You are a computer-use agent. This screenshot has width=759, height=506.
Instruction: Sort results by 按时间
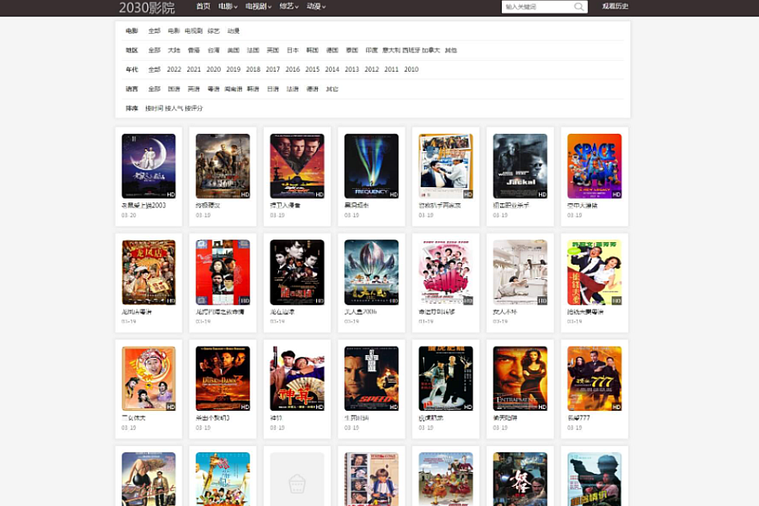154,109
